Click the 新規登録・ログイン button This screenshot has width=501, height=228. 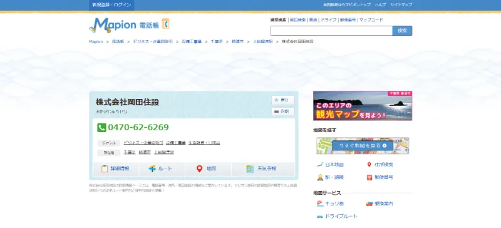(111, 5)
